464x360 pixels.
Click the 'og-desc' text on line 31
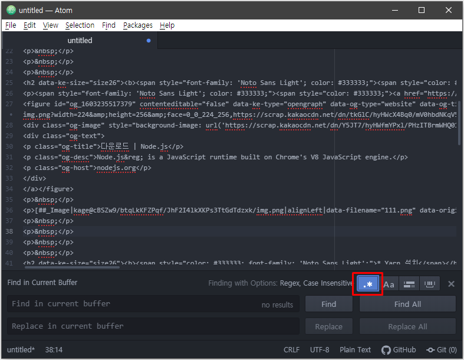(75, 157)
